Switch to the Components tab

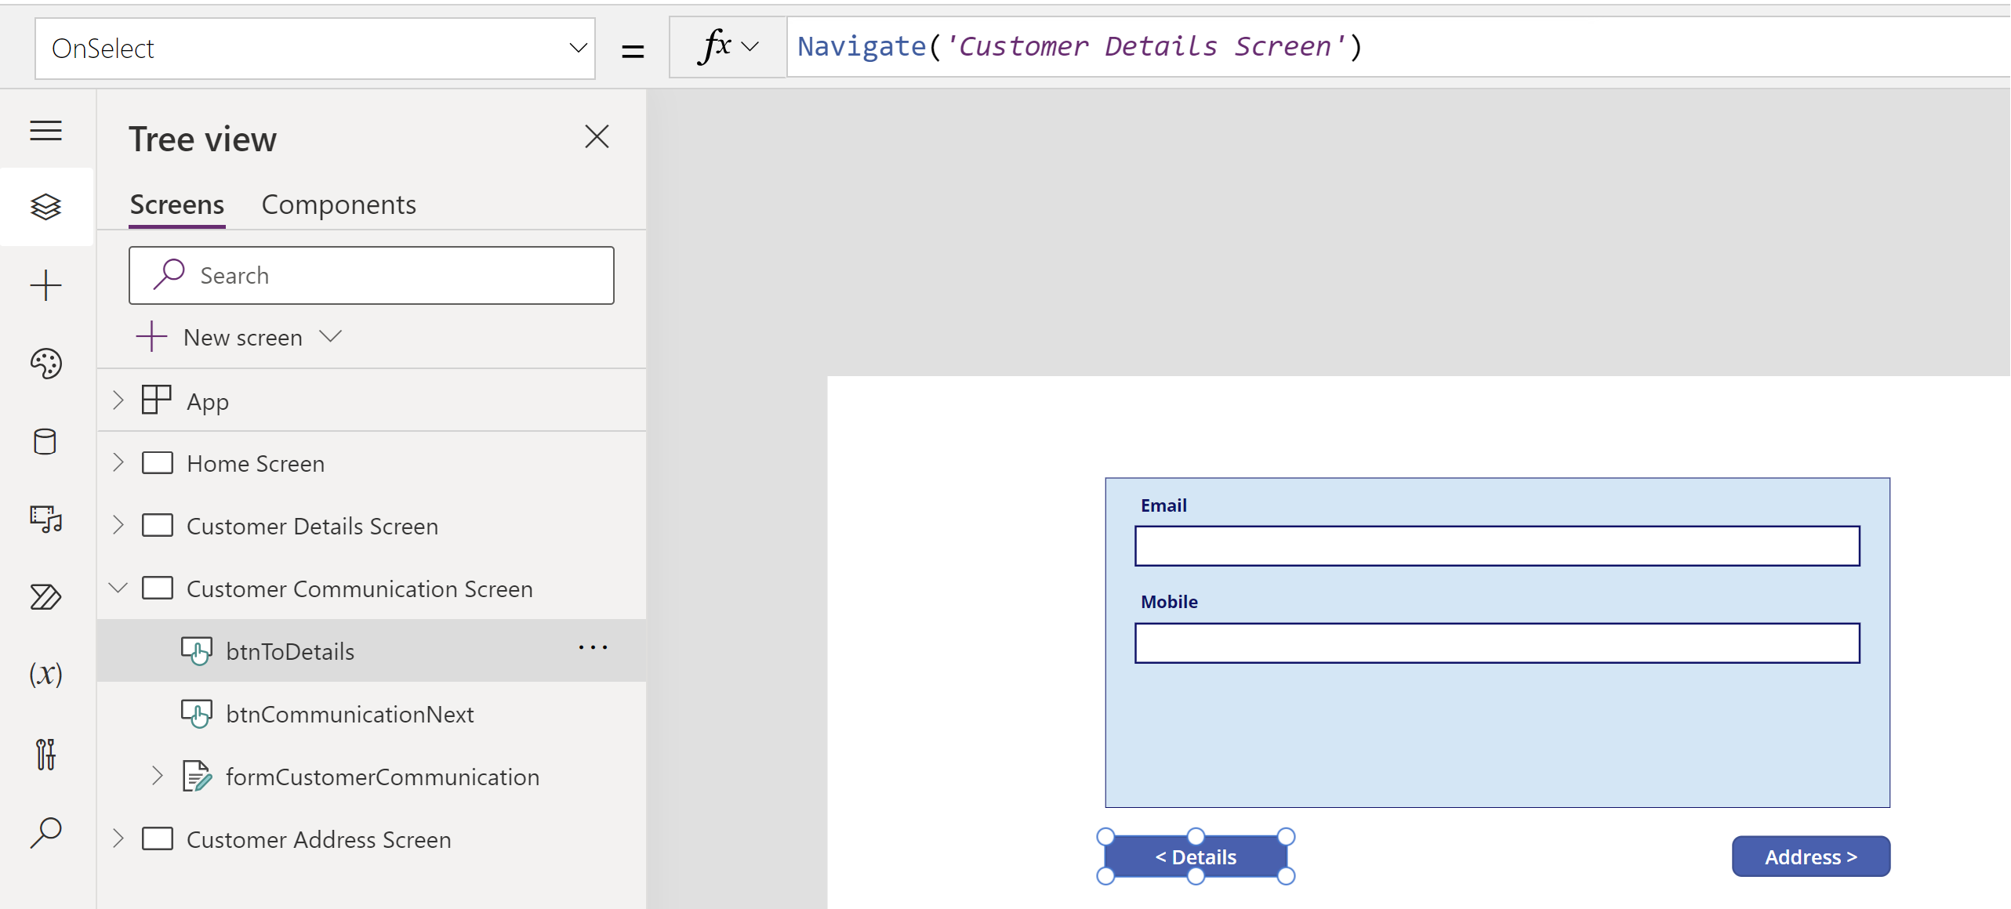(x=338, y=205)
